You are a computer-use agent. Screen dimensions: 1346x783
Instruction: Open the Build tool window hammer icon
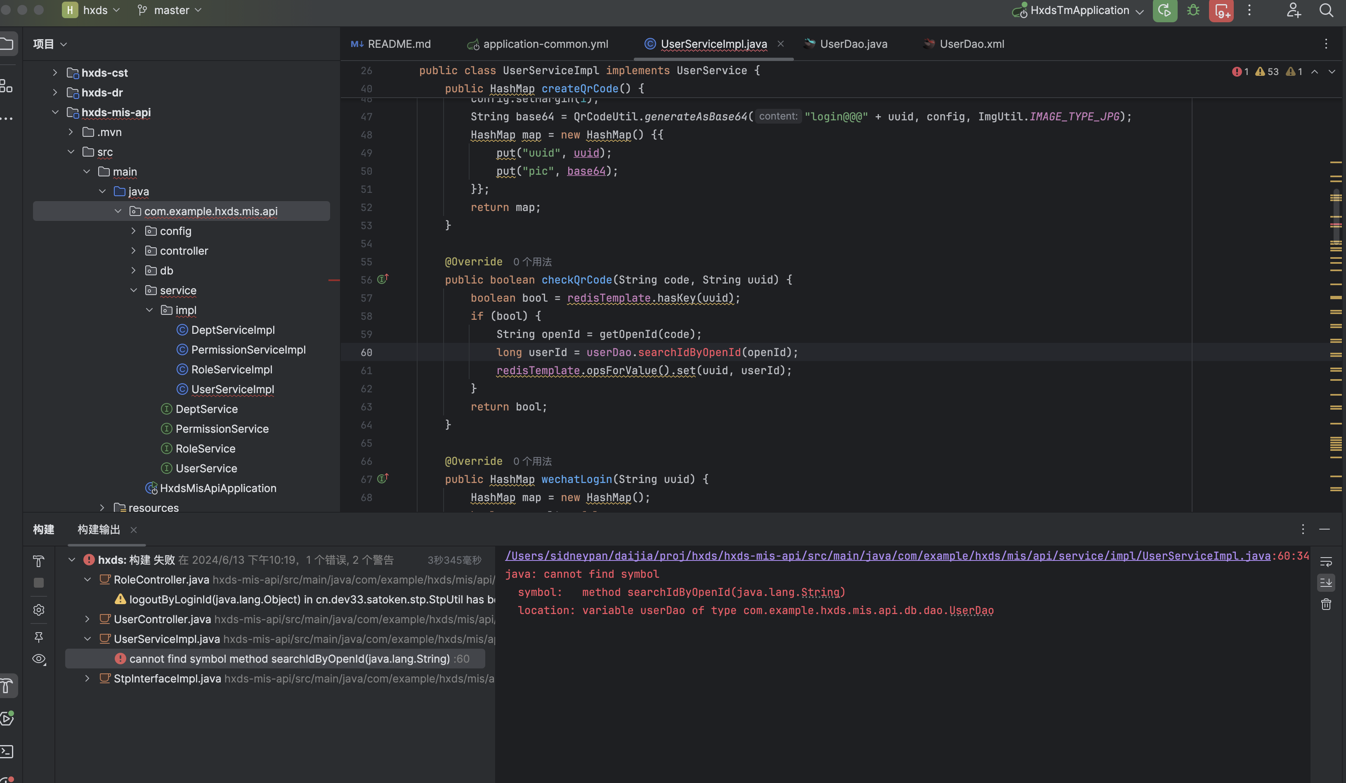[7, 686]
